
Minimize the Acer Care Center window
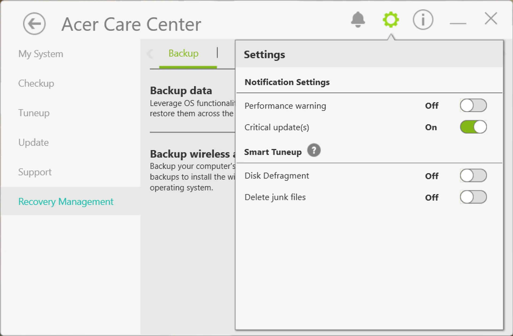tap(458, 24)
